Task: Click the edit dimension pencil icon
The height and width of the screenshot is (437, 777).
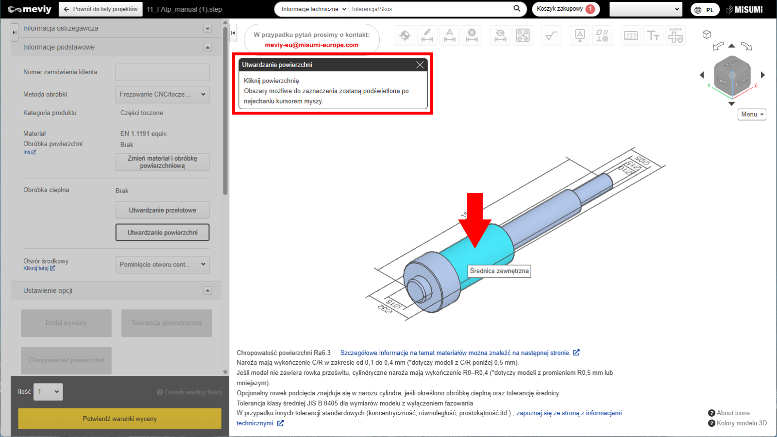Action: 427,35
